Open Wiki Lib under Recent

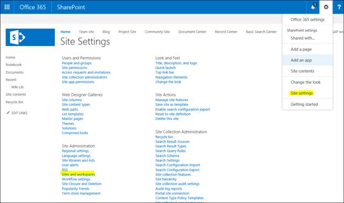click(x=17, y=87)
